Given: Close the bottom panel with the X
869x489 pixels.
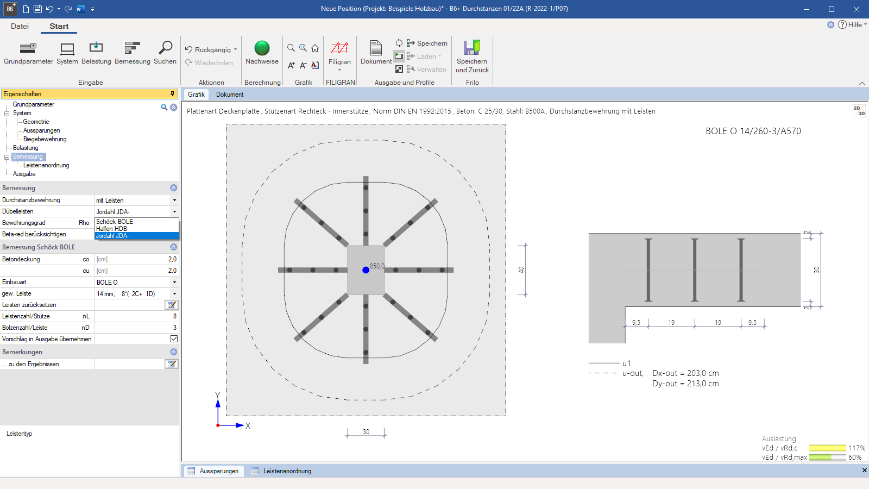Looking at the screenshot, I should (864, 471).
